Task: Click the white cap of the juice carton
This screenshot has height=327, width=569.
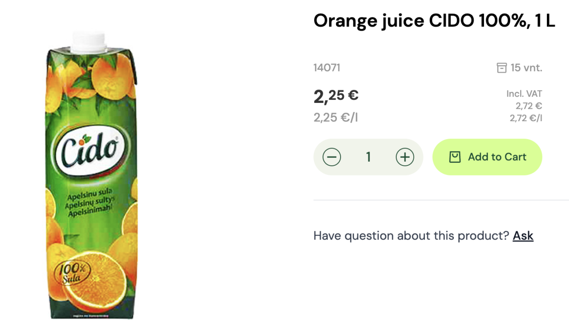Action: (88, 41)
